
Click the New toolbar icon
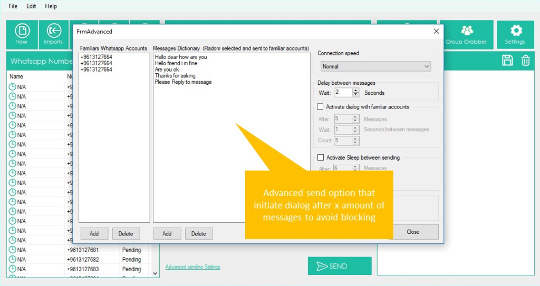coord(22,34)
